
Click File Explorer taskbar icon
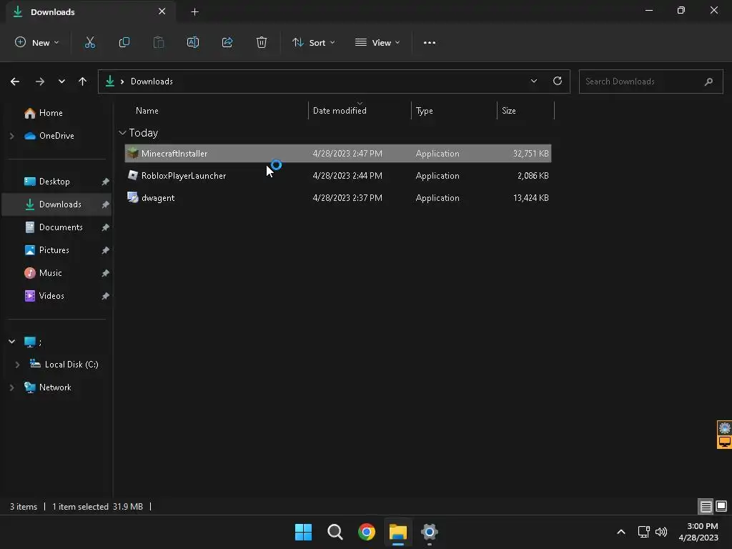click(x=398, y=532)
